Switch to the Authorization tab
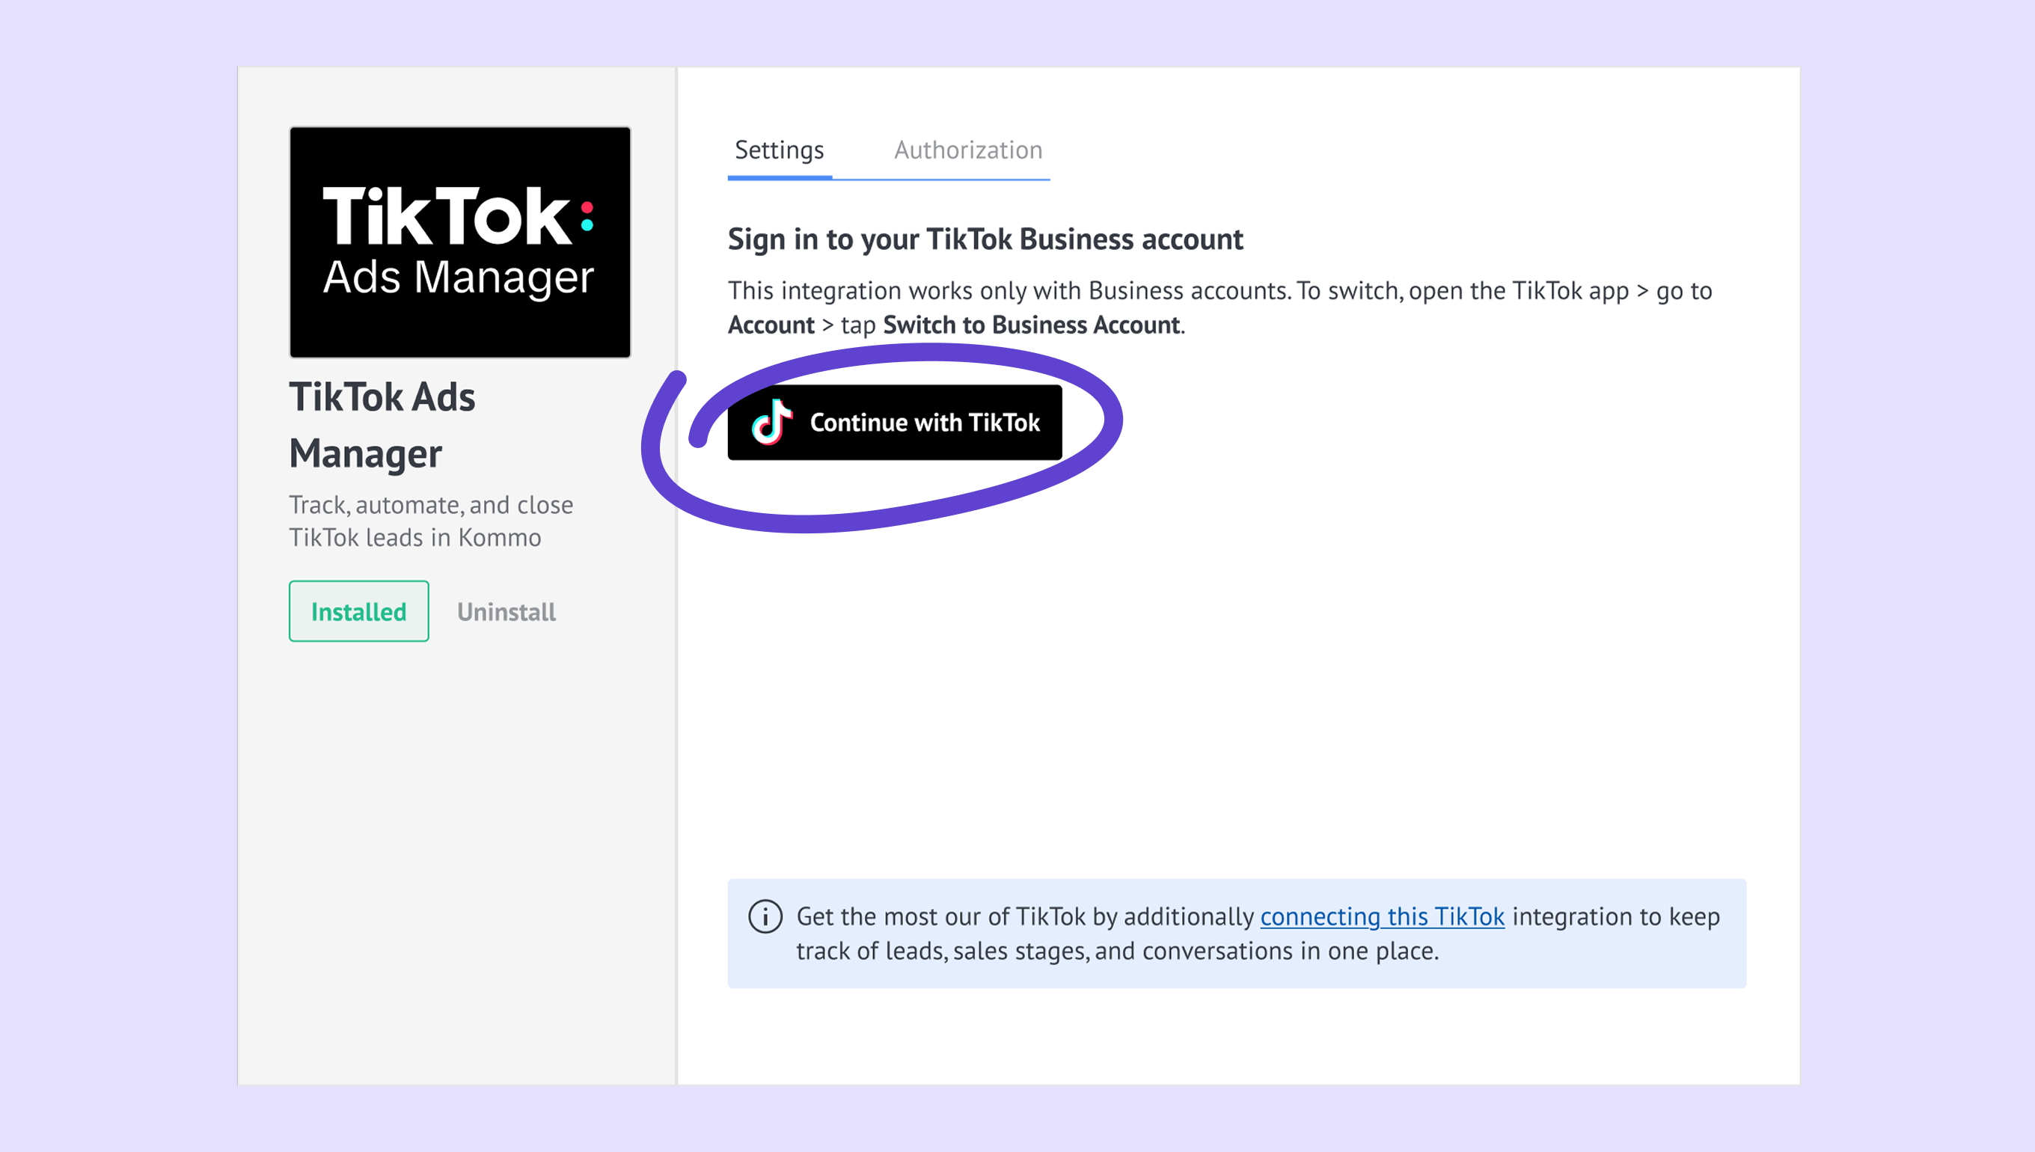 tap(967, 150)
